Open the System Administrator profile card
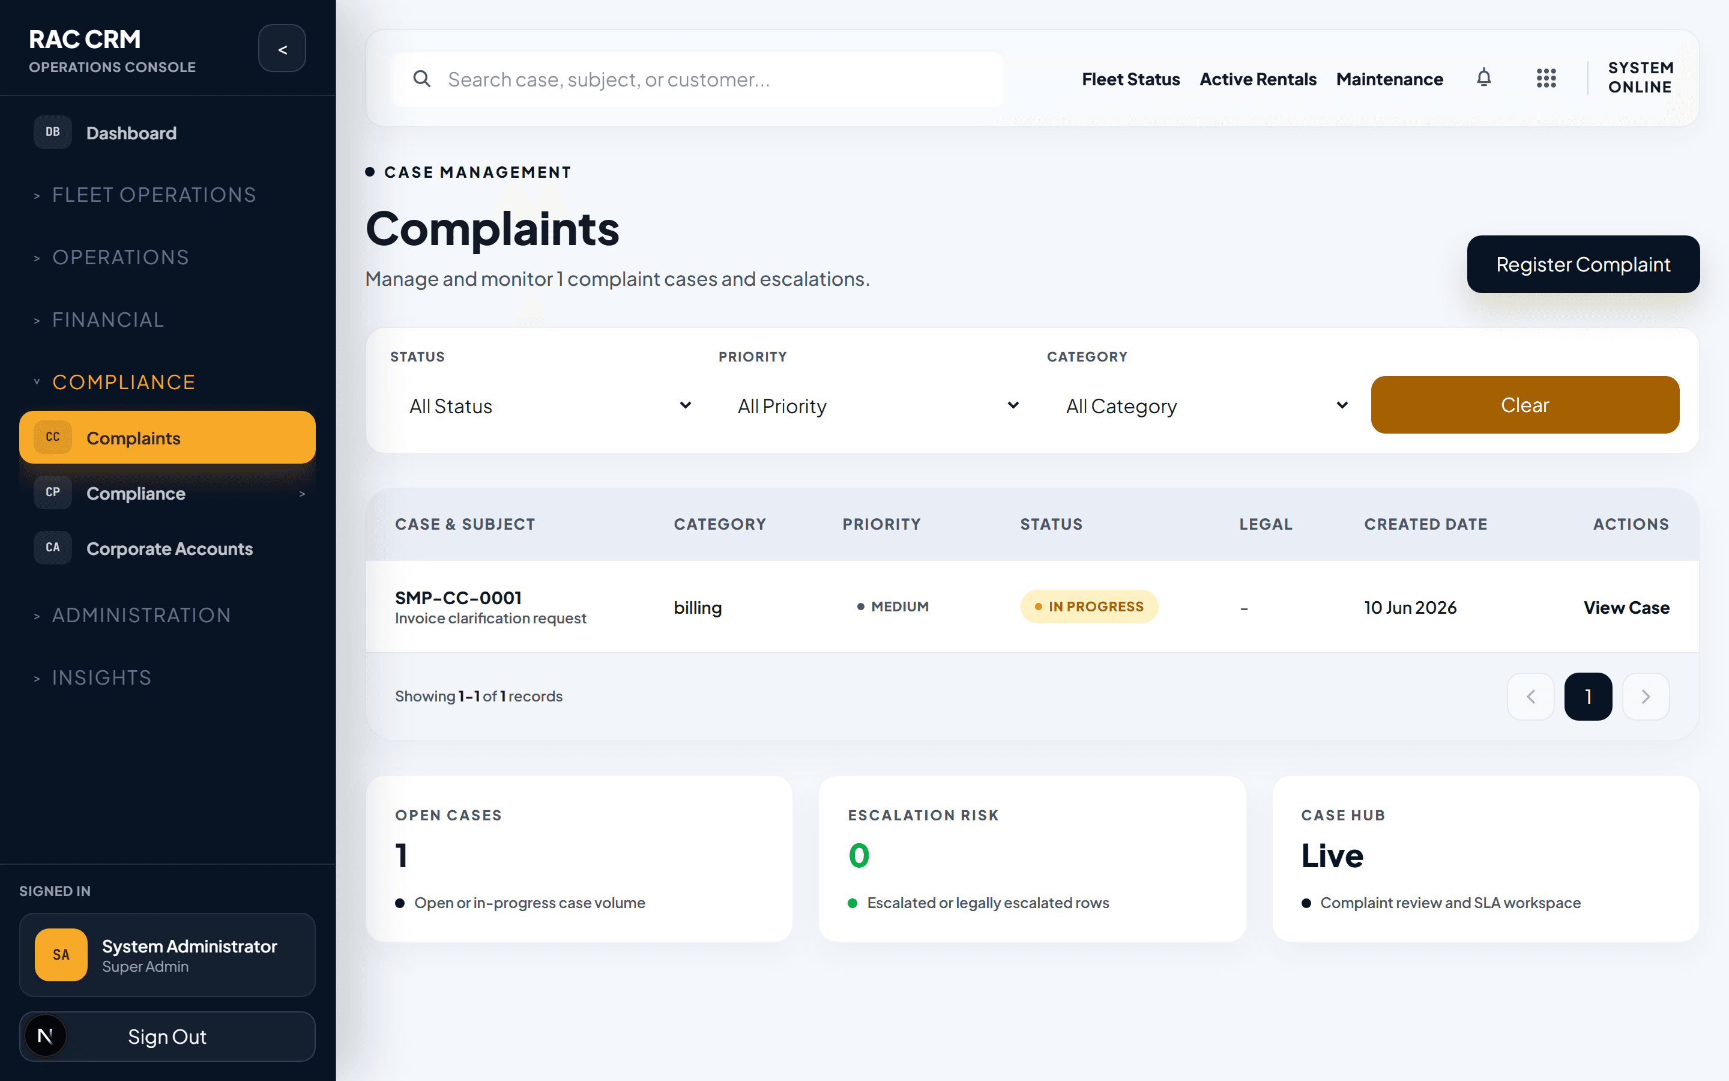 [x=168, y=954]
